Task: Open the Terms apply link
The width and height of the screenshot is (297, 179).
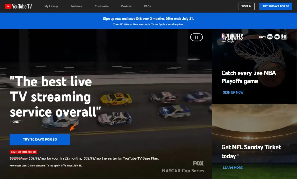Action: point(53,166)
